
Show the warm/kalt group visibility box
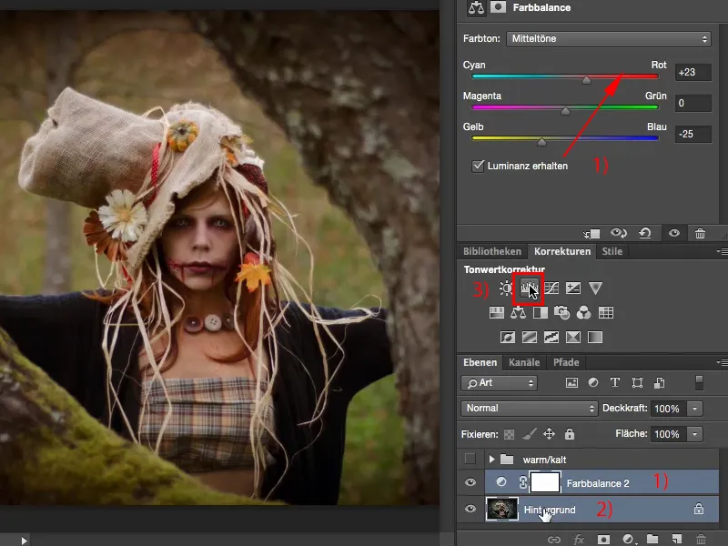(470, 460)
